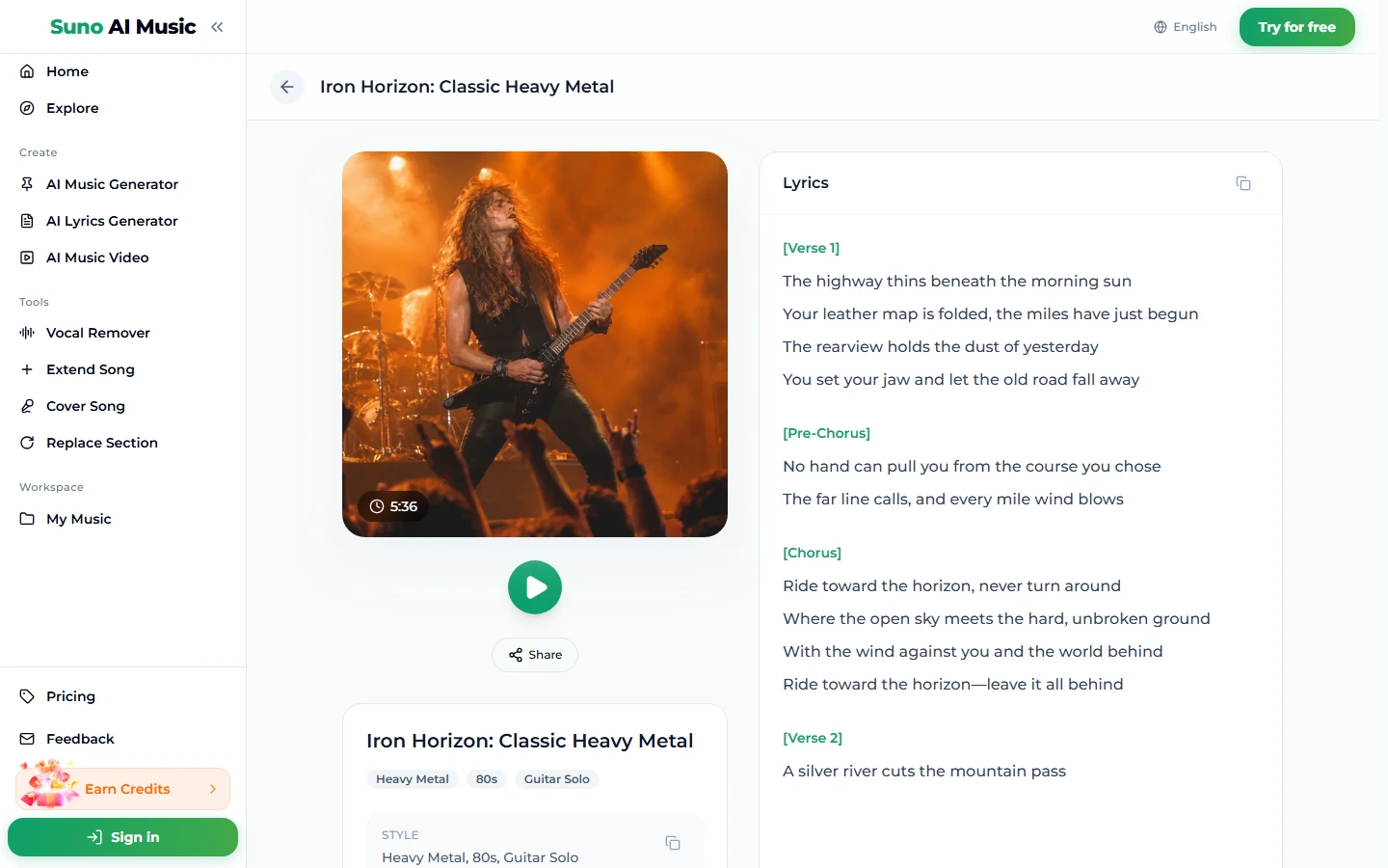Screen dimensions: 1388x868
Task: Click the Sign in button
Action: (x=122, y=837)
